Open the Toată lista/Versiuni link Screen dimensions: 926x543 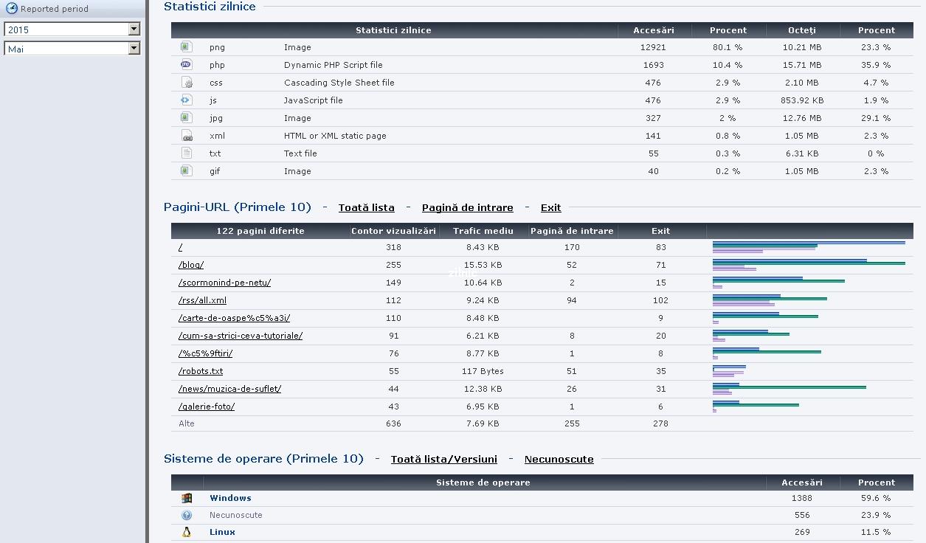(x=444, y=459)
